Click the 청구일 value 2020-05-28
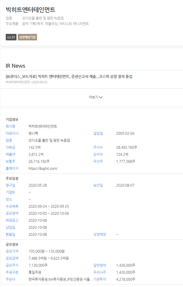The image size is (183, 287). coord(37,185)
